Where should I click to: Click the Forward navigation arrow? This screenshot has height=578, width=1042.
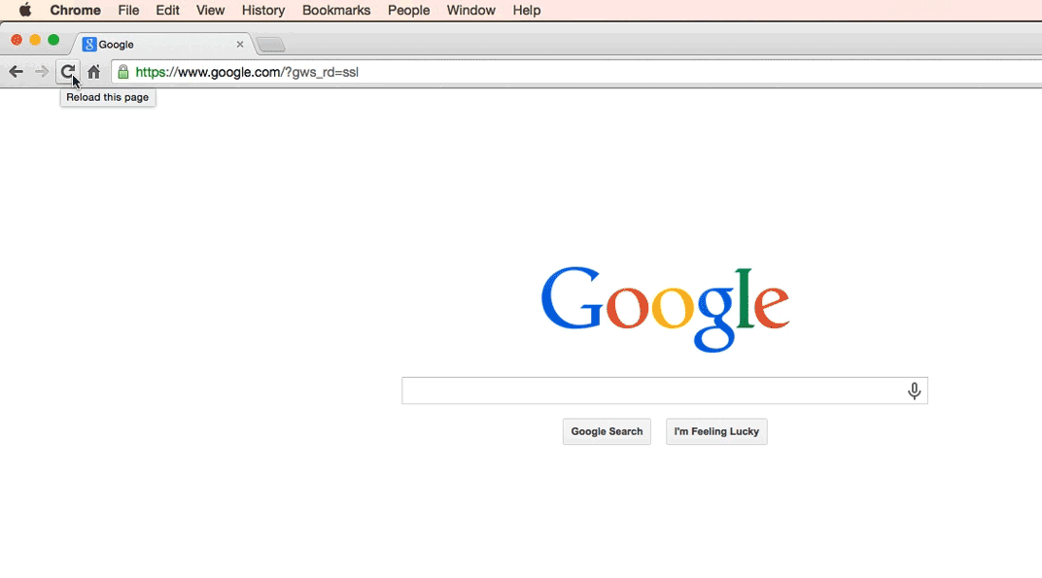point(41,72)
